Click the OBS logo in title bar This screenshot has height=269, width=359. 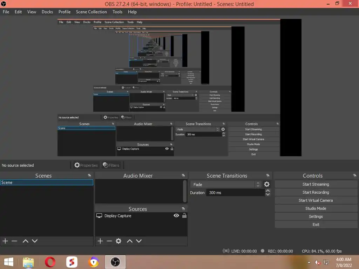(4, 4)
